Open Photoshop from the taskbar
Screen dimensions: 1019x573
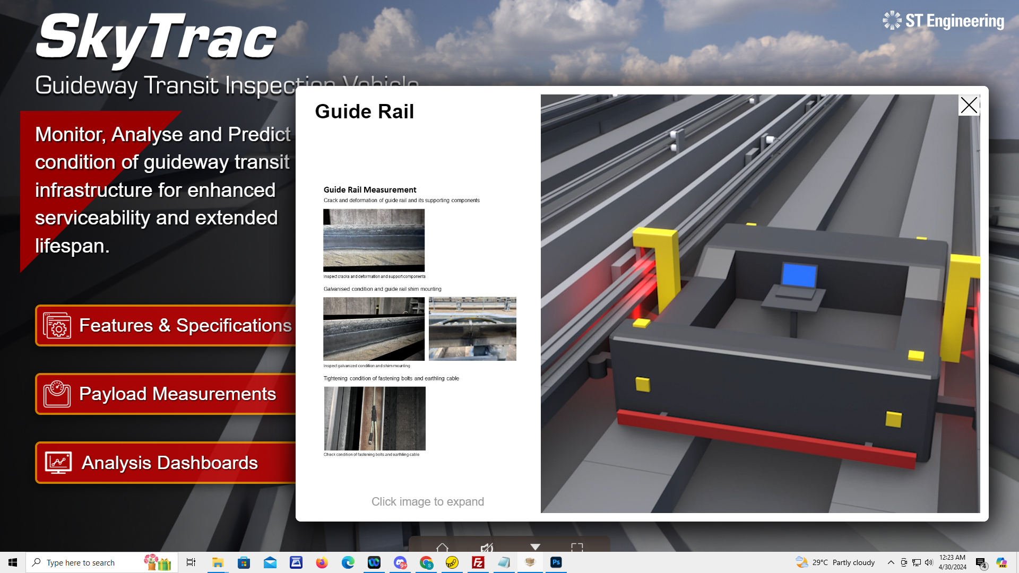pyautogui.click(x=556, y=562)
